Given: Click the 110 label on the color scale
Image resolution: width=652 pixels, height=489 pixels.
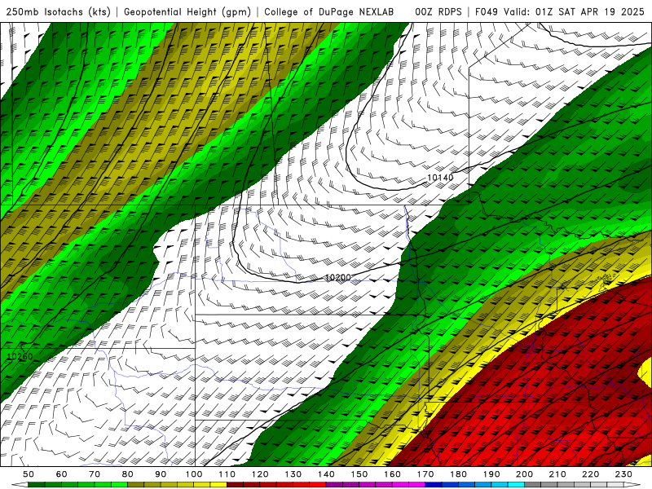Looking at the screenshot, I should [x=227, y=474].
